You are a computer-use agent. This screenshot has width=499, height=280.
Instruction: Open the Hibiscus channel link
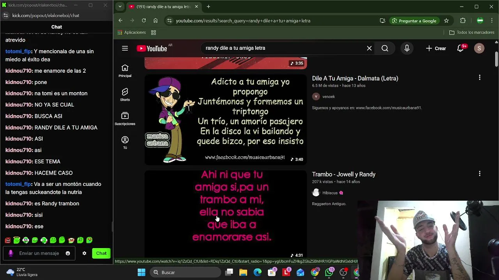(x=330, y=192)
